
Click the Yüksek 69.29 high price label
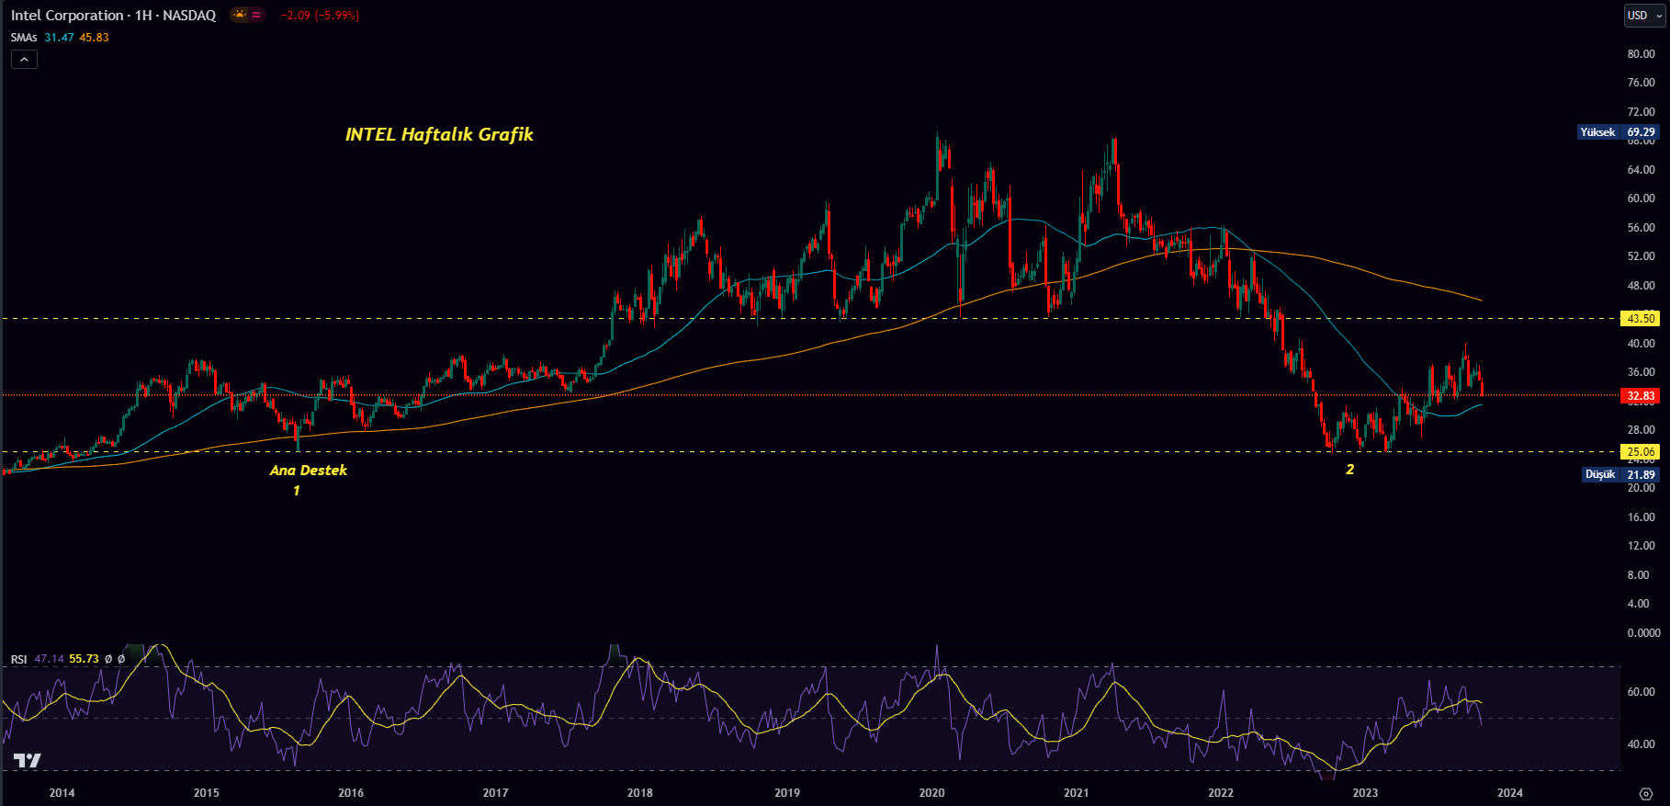point(1618,132)
